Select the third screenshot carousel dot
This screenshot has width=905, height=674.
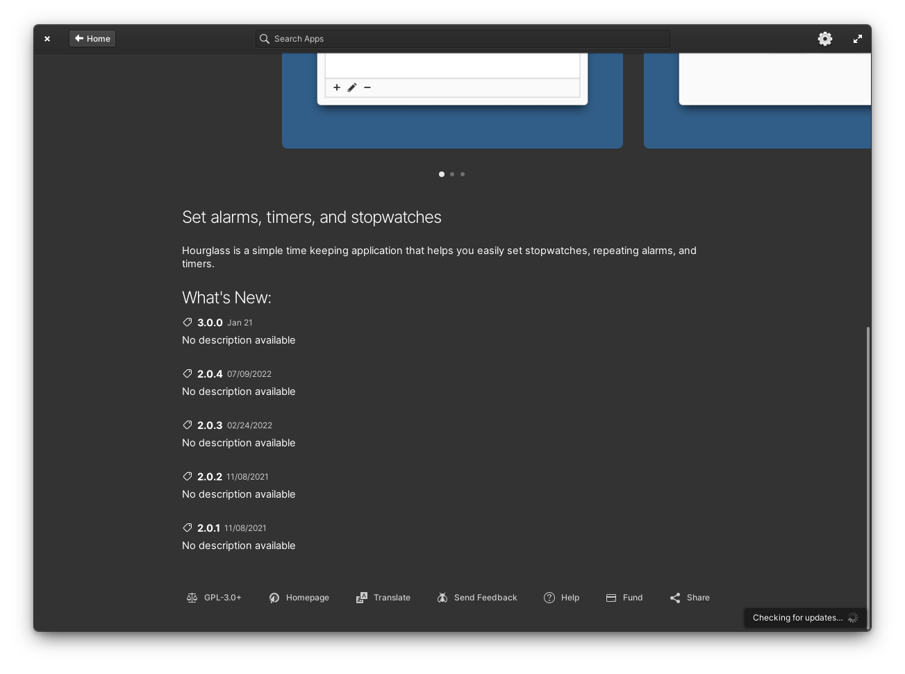(x=463, y=174)
